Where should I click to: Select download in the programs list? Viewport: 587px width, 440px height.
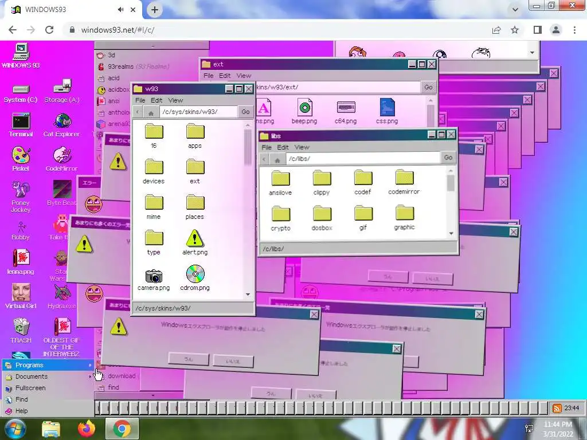(122, 376)
